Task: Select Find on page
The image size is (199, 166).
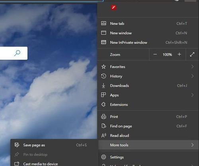Action: pos(148,126)
